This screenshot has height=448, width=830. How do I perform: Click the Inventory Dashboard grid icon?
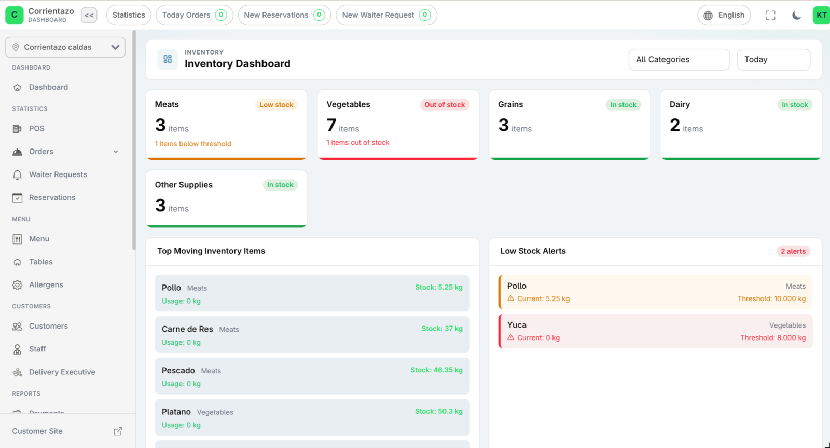coord(168,59)
